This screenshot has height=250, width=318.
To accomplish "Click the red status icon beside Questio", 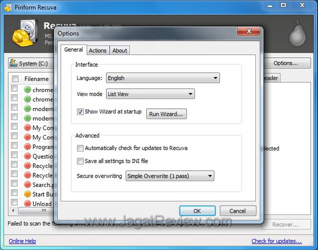I will (28, 156).
